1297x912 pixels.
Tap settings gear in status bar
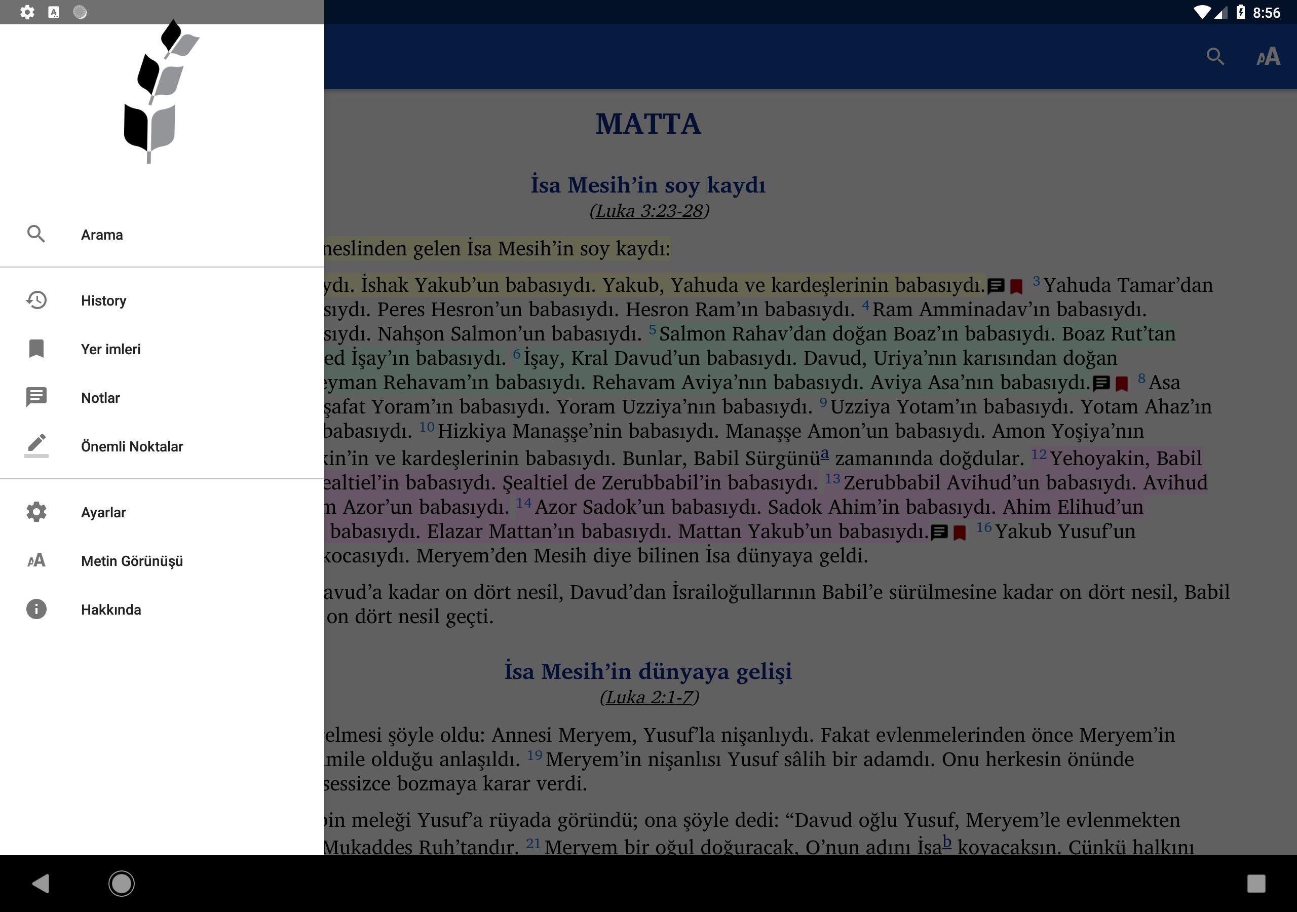[27, 12]
